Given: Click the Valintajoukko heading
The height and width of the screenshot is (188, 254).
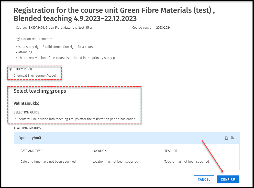Looking at the screenshot, I should pos(26,103).
